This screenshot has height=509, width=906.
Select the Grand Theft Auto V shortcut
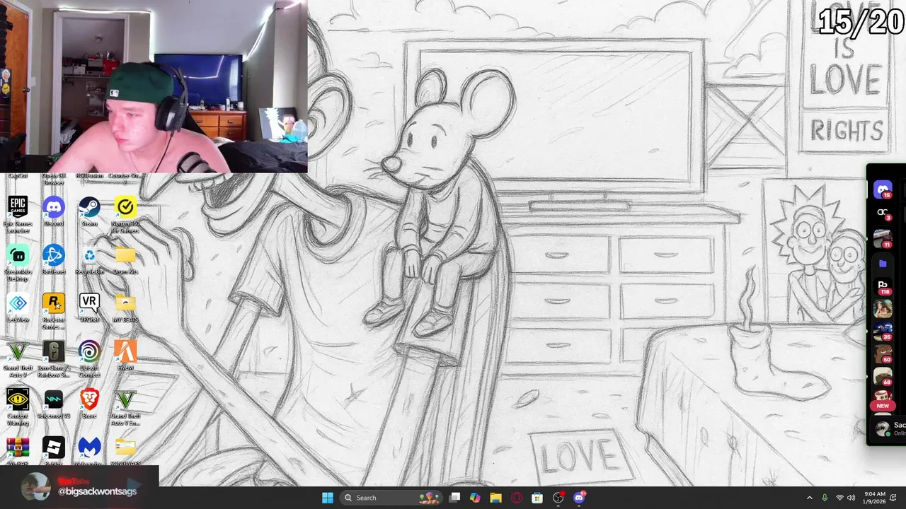click(18, 358)
